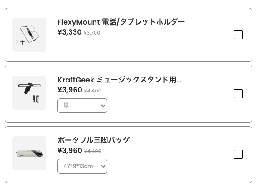This screenshot has width=257, height=189.
Task: Open the FlexyMount tablet holder product image
Action: [29, 35]
